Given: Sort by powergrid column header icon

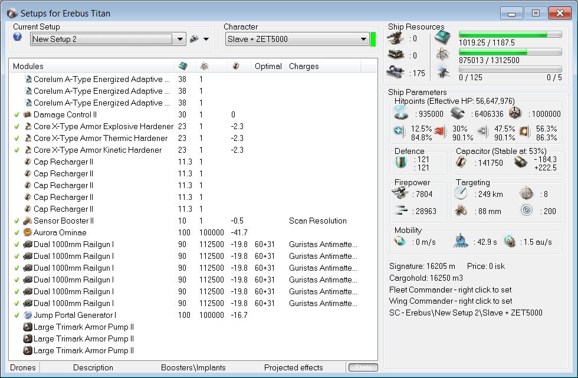Looking at the screenshot, I should (x=204, y=66).
